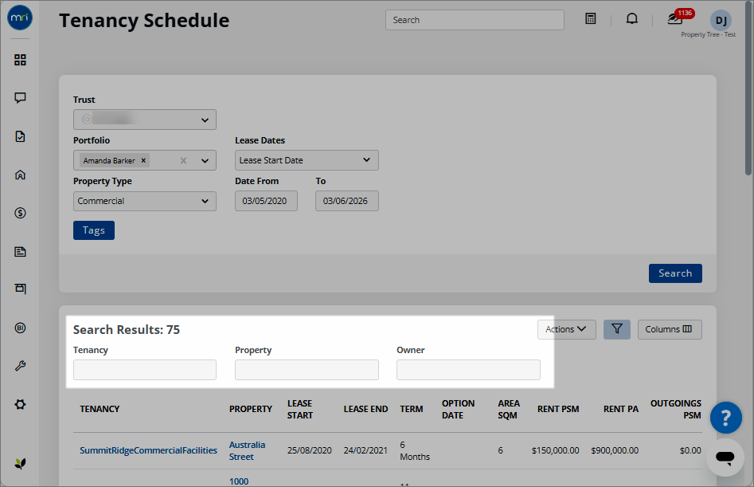Sort by the LEASE START column header
754x487 pixels.
(300, 409)
